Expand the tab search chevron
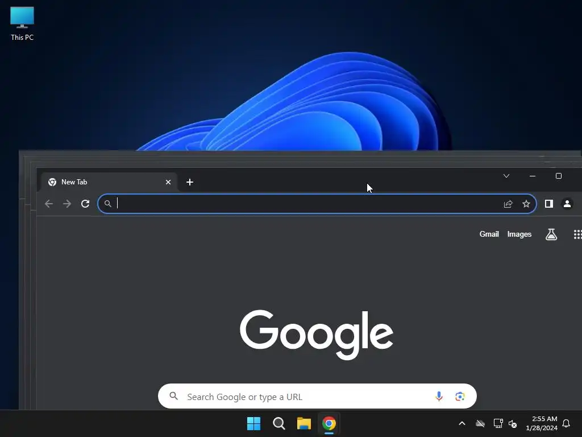Screen dimensions: 582x437 point(506,176)
